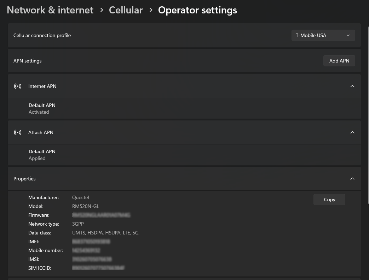
Task: Collapse the Internet APN section chevron
Action: point(352,86)
